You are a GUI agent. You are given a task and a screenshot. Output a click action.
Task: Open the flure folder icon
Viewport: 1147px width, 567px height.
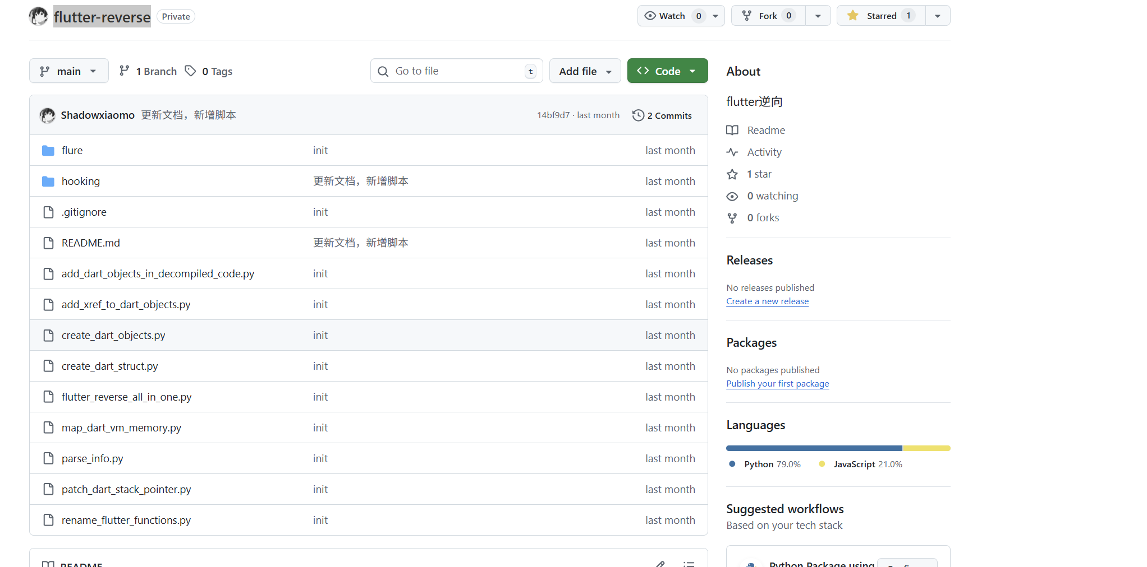point(48,151)
